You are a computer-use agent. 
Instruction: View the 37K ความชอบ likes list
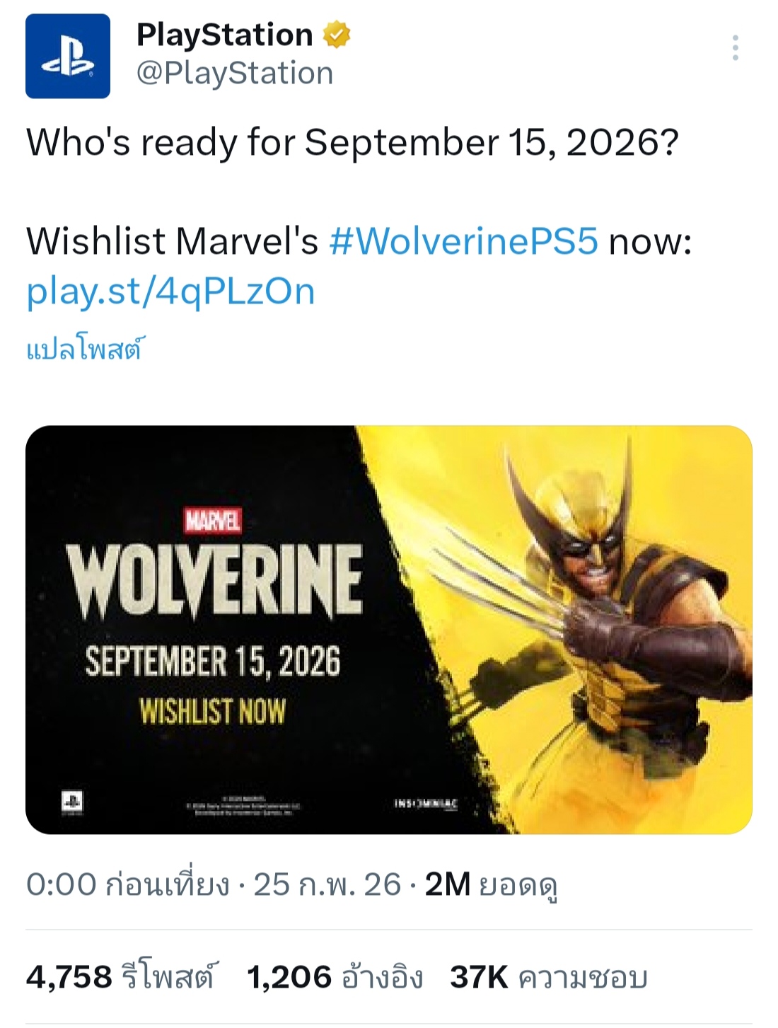point(548,977)
